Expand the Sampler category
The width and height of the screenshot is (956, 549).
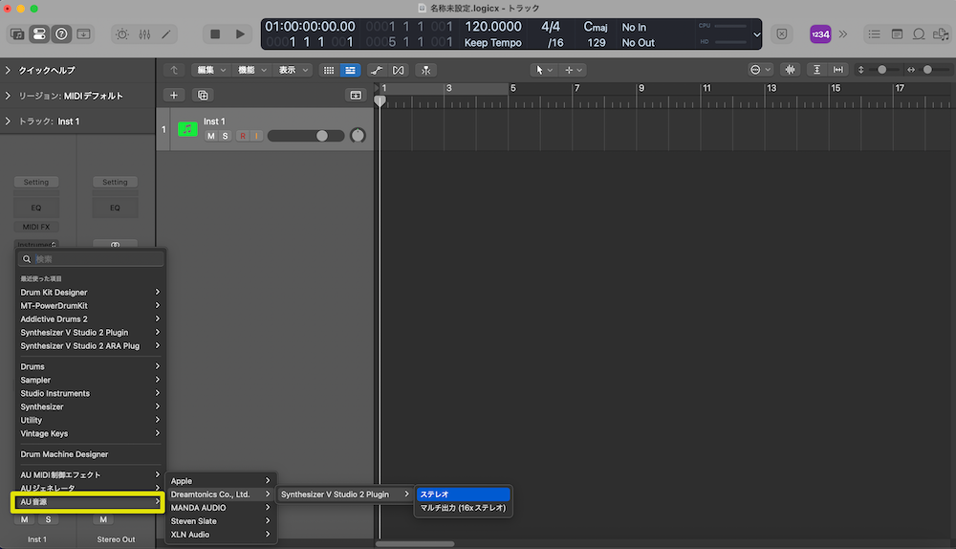point(90,380)
